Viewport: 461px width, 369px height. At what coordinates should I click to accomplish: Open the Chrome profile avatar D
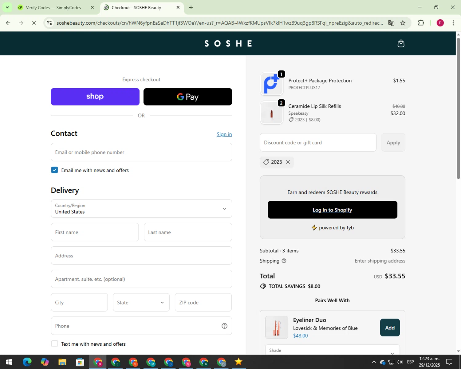coord(440,23)
